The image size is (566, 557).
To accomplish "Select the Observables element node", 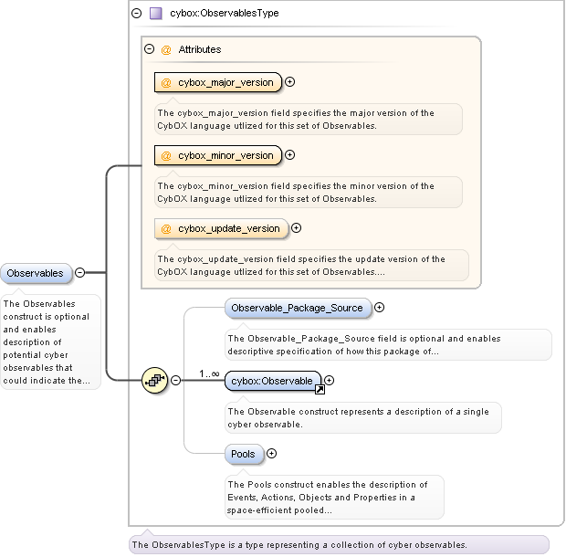I will (x=37, y=273).
